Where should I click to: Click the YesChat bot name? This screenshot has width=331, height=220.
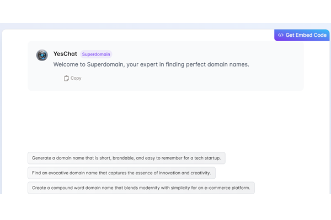(x=65, y=54)
